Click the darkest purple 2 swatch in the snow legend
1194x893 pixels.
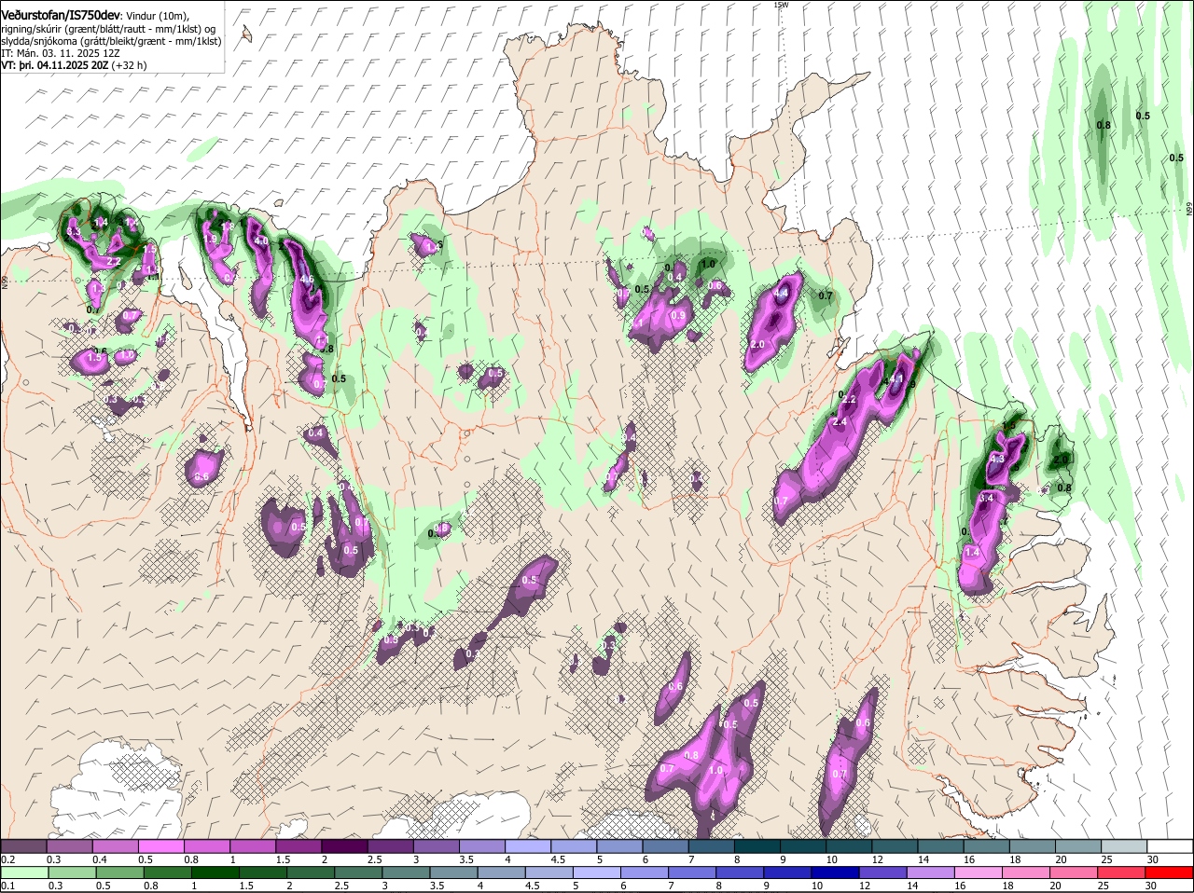coord(344,845)
